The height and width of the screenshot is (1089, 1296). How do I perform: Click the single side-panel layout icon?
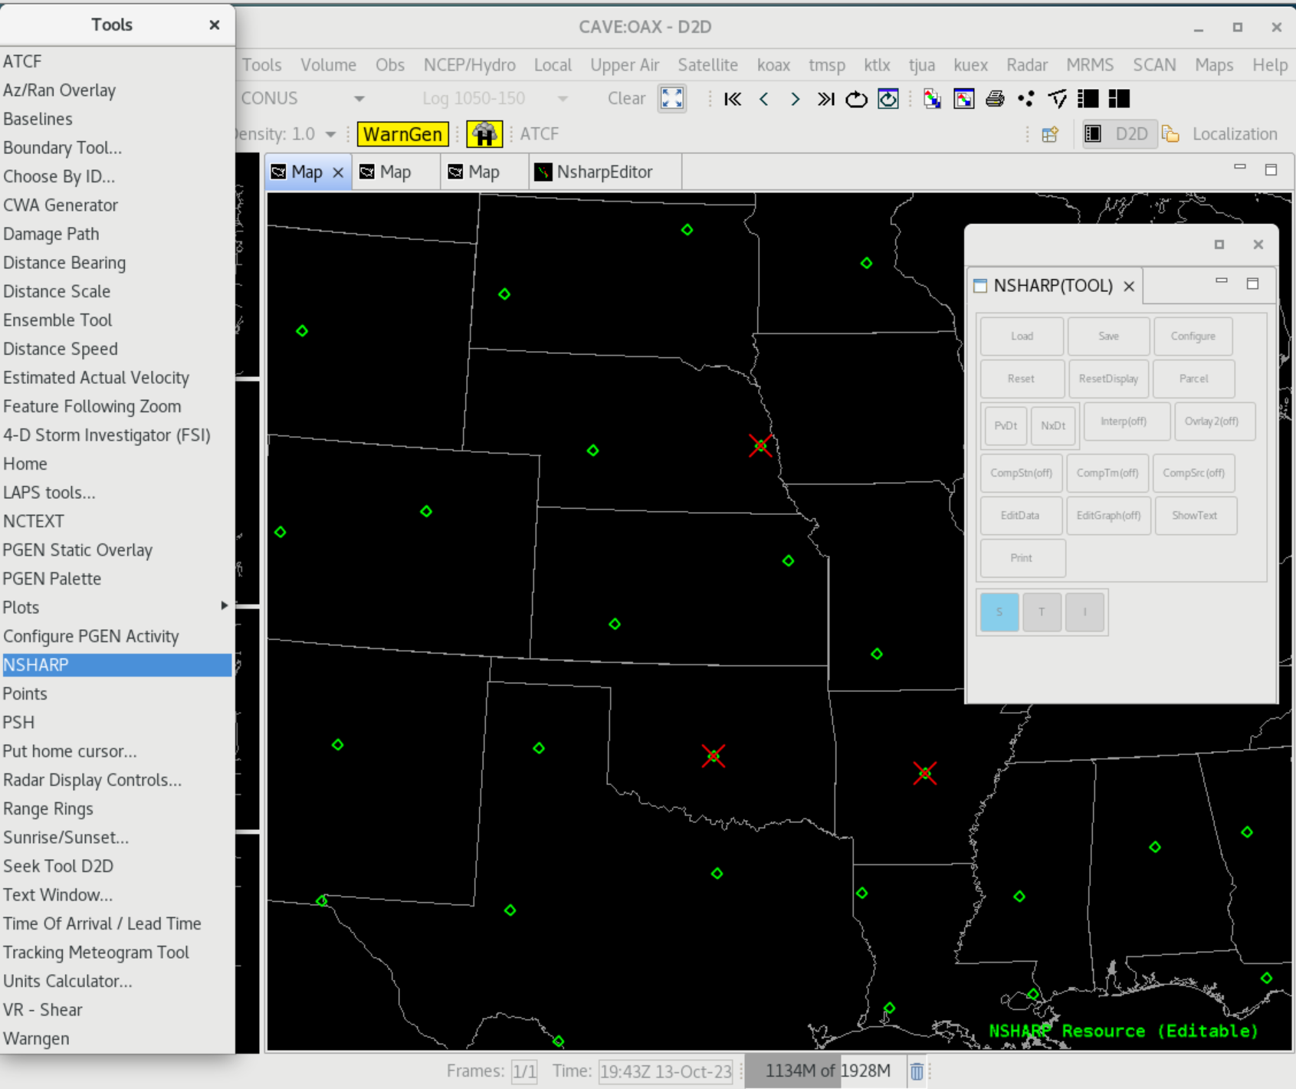point(1088,99)
